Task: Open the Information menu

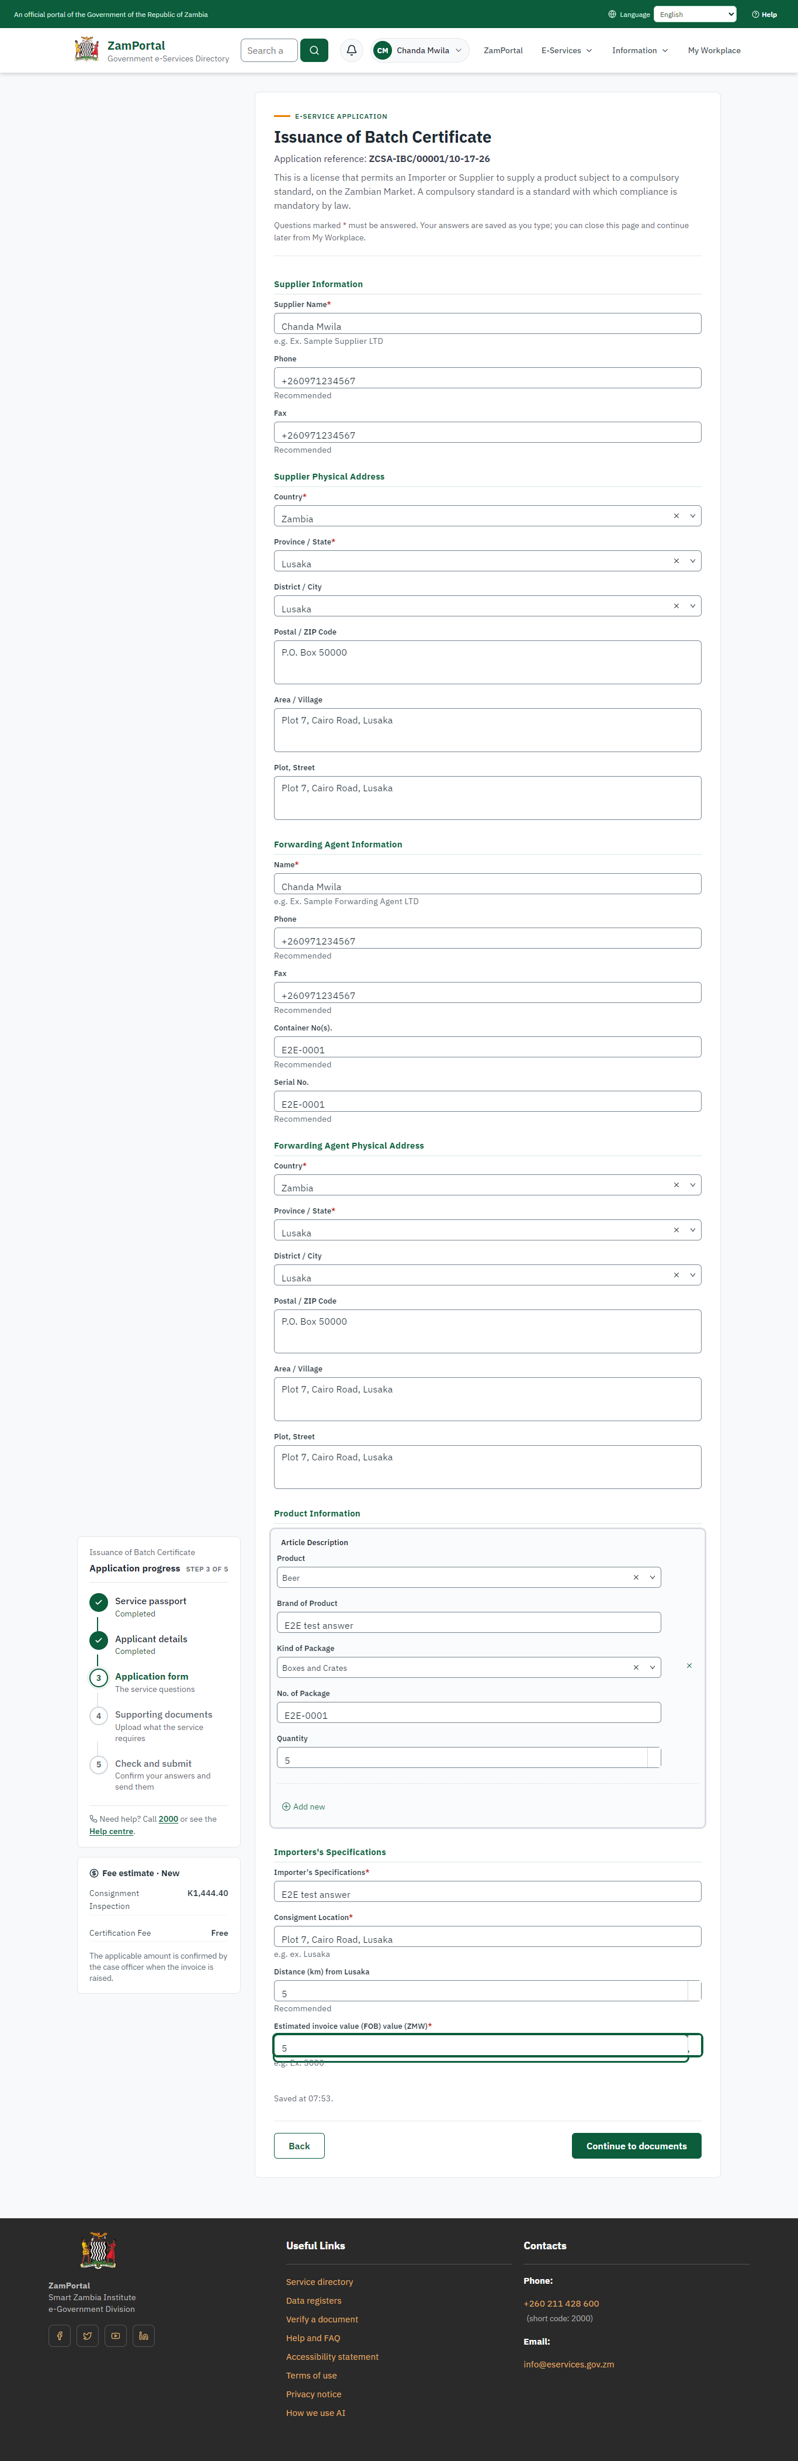Action: click(x=640, y=51)
